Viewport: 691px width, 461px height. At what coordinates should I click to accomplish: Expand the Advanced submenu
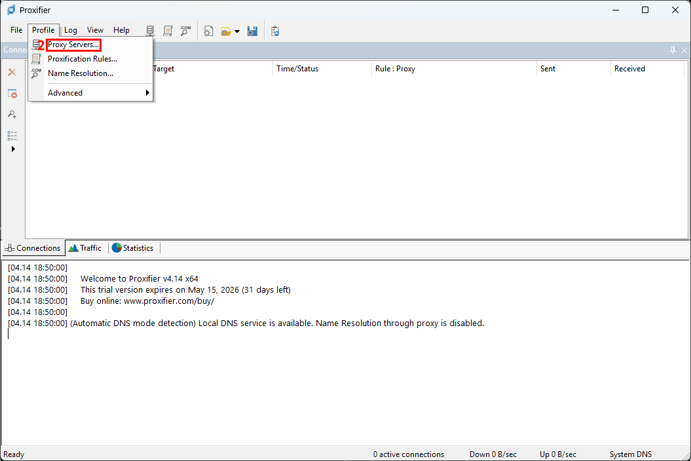[91, 93]
